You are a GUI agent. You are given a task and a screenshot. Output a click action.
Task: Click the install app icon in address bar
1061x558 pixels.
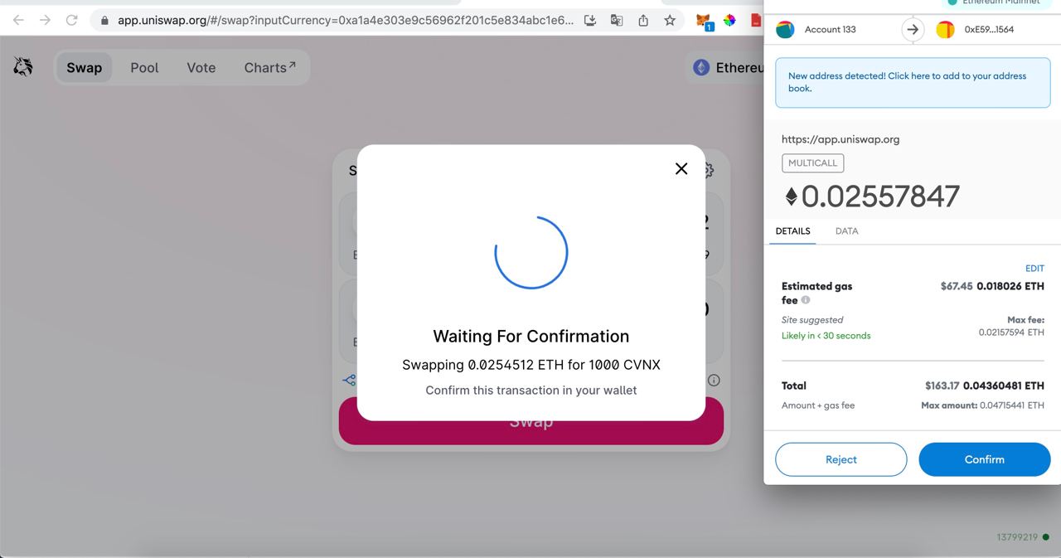click(590, 20)
